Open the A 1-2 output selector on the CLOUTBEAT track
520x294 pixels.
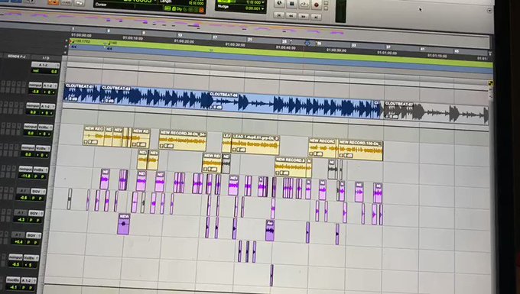pos(50,86)
